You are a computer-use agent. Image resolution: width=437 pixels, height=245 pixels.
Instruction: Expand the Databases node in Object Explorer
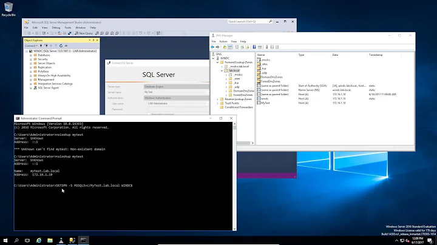(31, 55)
